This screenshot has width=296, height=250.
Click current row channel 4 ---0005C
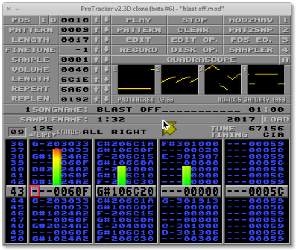[256, 191]
